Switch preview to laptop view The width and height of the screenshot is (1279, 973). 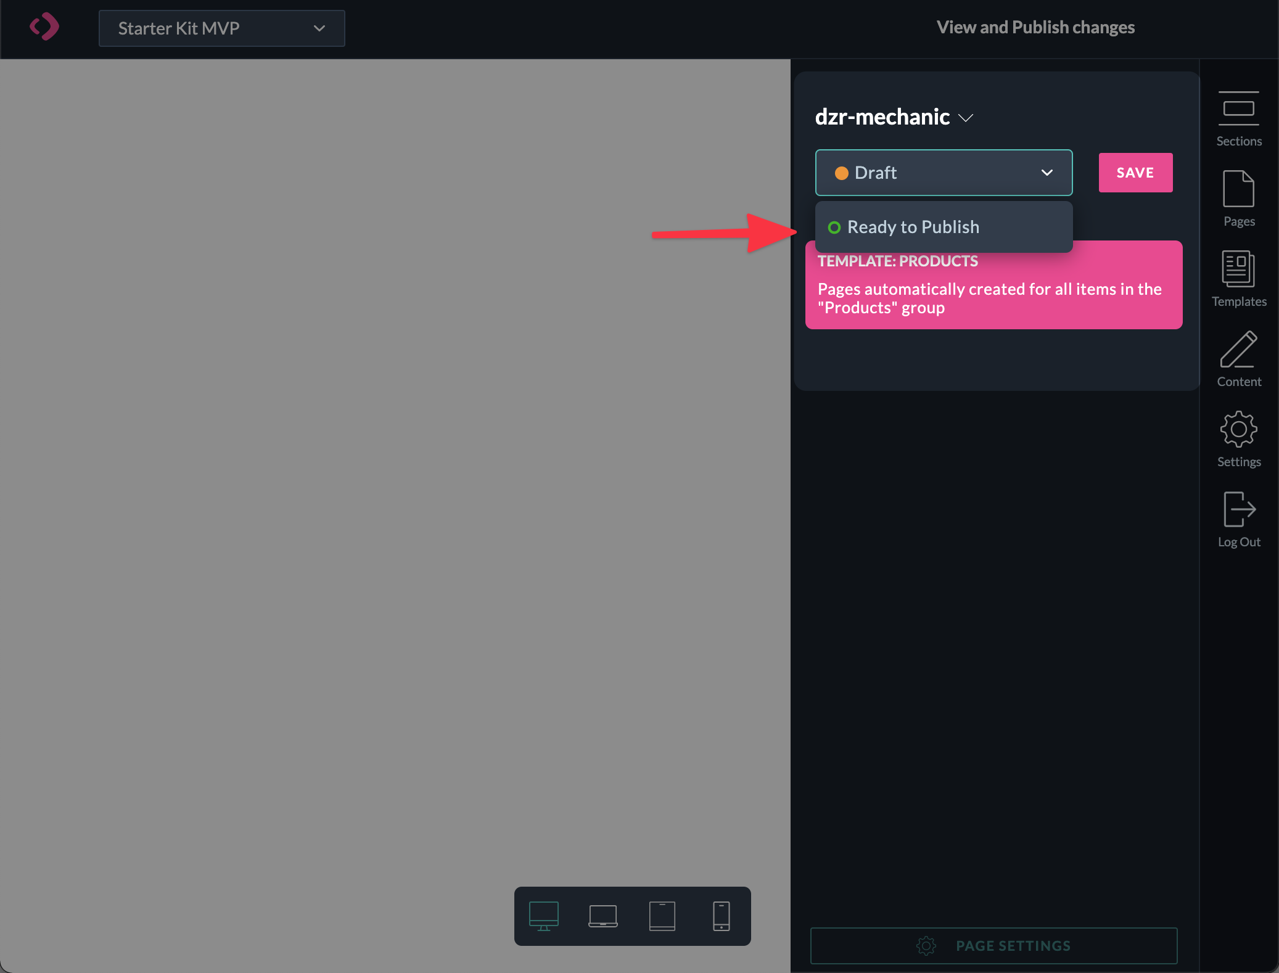(x=602, y=916)
